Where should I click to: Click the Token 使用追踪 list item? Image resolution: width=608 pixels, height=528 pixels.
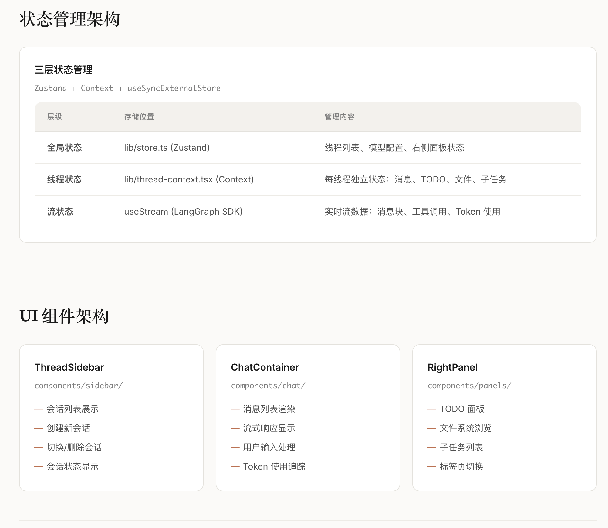pyautogui.click(x=274, y=466)
